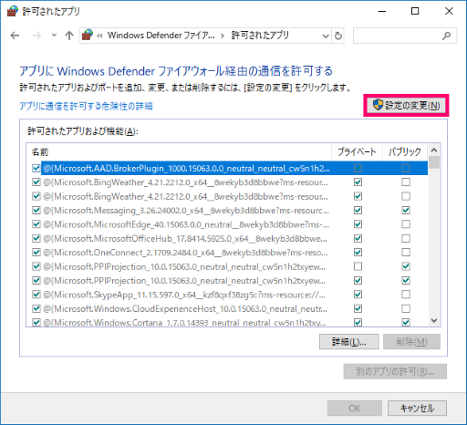467x425 pixels.
Task: Toggle SkypeApp public checkbox
Action: click(406, 295)
